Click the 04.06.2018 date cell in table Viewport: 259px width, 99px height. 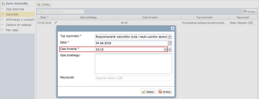point(44,23)
